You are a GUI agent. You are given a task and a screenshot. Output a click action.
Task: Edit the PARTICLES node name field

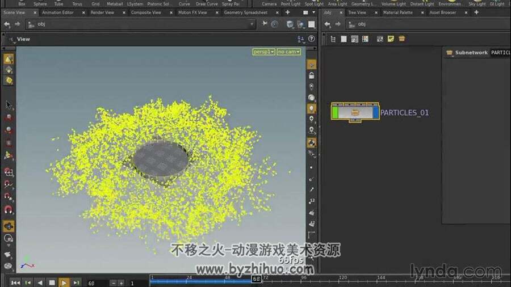click(501, 52)
